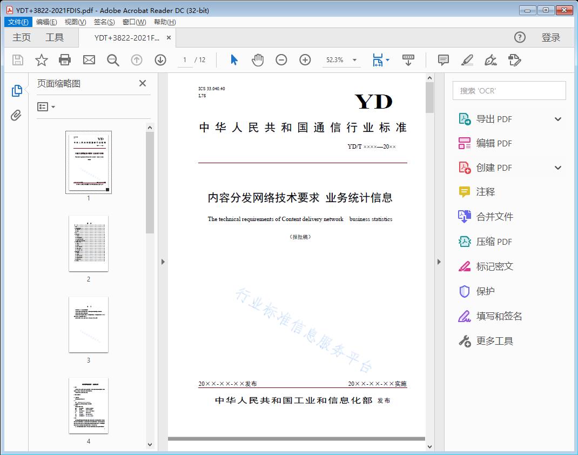Click the Fill & Sign pen icon
This screenshot has height=455, width=578.
point(490,61)
